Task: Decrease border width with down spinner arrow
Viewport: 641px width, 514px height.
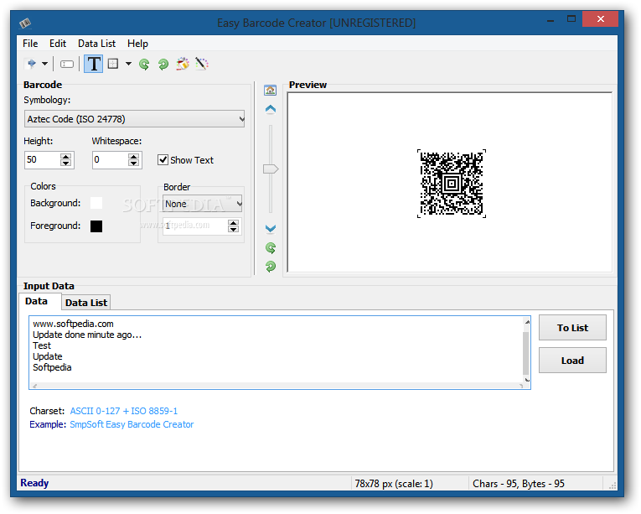Action: (234, 230)
